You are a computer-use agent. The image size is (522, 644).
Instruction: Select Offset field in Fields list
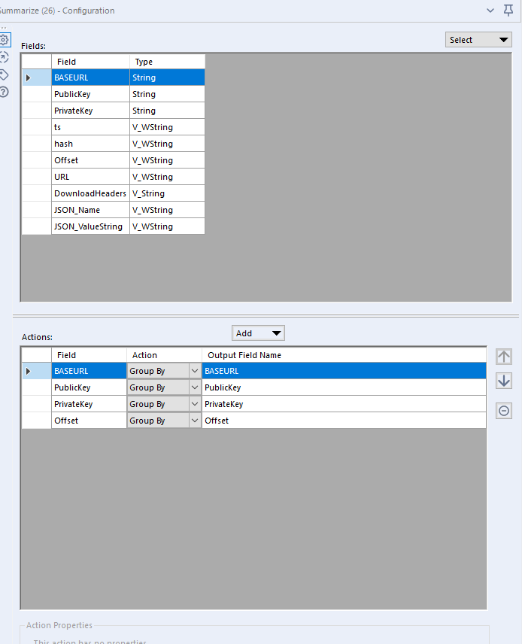tap(90, 160)
